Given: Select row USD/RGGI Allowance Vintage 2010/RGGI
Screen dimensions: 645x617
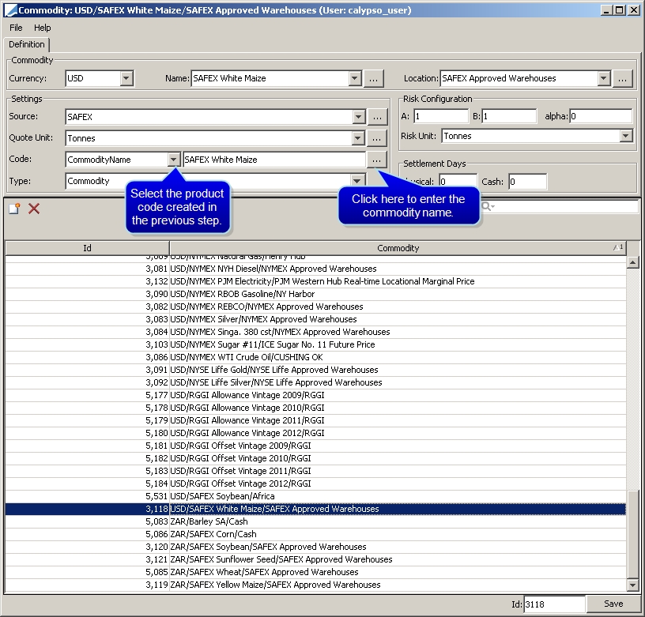Looking at the screenshot, I should pyautogui.click(x=315, y=408).
